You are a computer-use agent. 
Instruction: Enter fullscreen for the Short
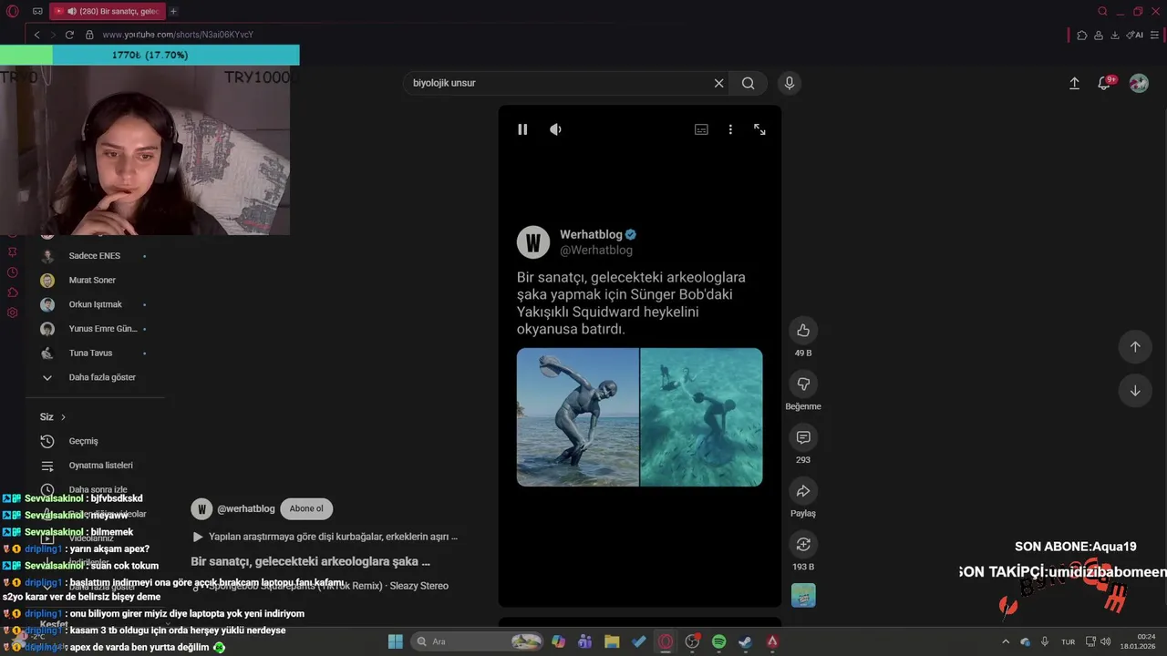pyautogui.click(x=759, y=129)
